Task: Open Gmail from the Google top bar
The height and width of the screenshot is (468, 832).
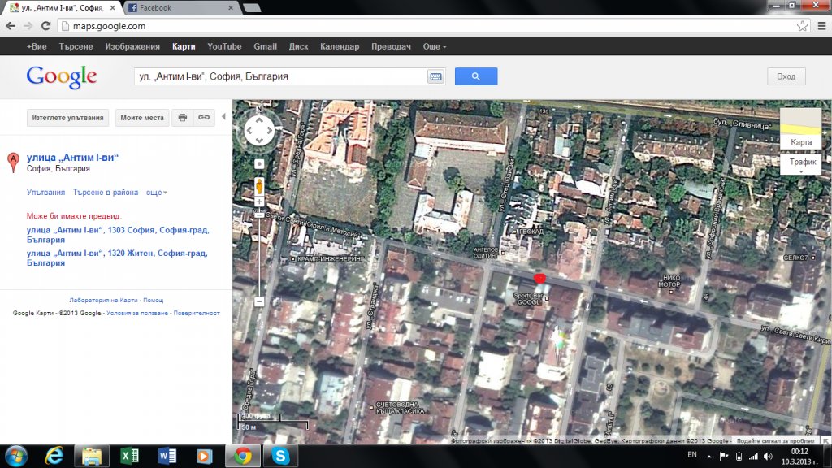Action: [265, 47]
